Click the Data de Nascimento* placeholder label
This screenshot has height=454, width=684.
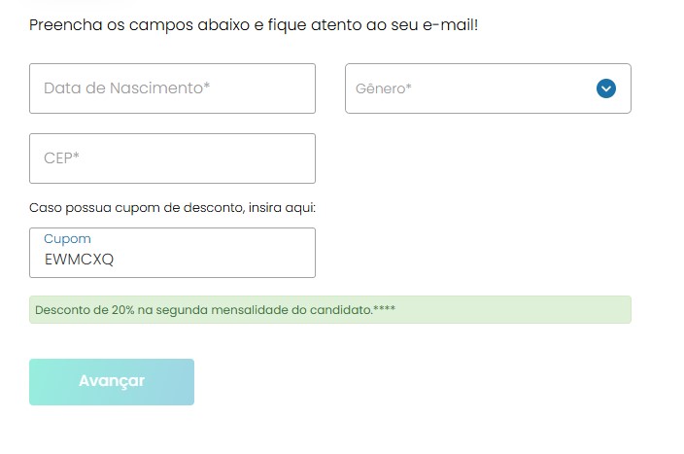click(x=127, y=88)
